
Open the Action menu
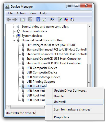click(21, 13)
